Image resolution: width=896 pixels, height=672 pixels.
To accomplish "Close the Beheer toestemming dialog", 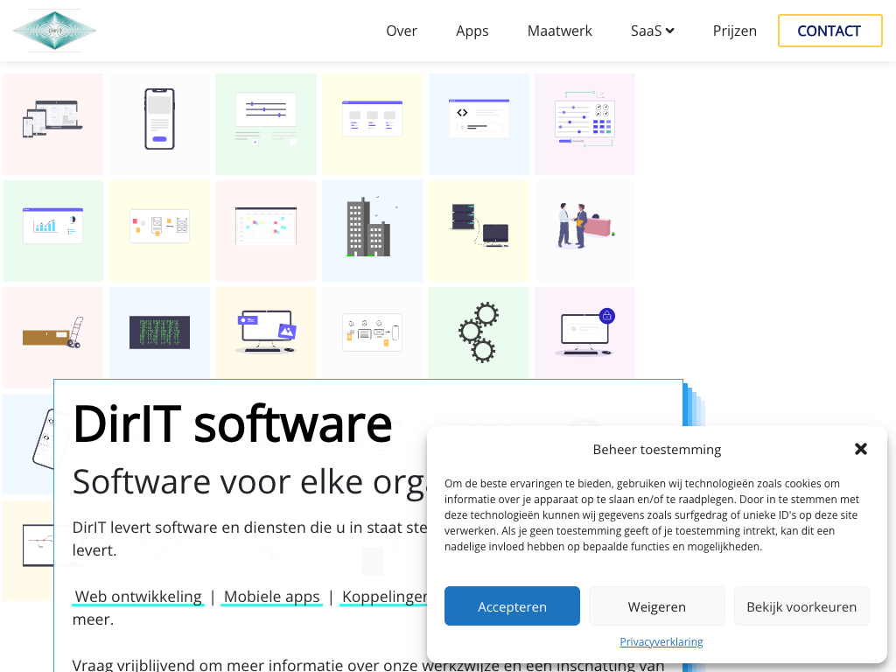I will [x=860, y=449].
